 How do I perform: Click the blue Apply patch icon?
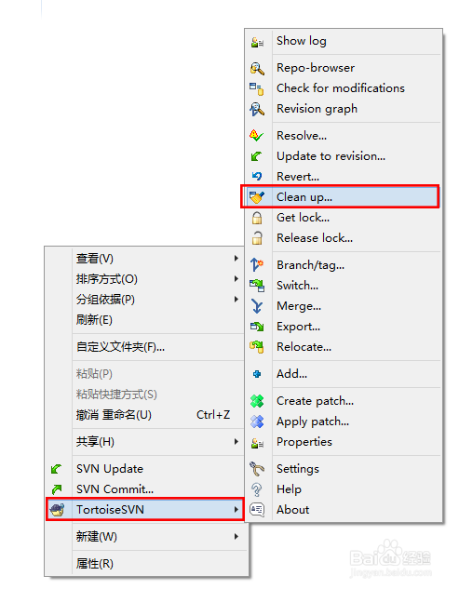pyautogui.click(x=257, y=422)
